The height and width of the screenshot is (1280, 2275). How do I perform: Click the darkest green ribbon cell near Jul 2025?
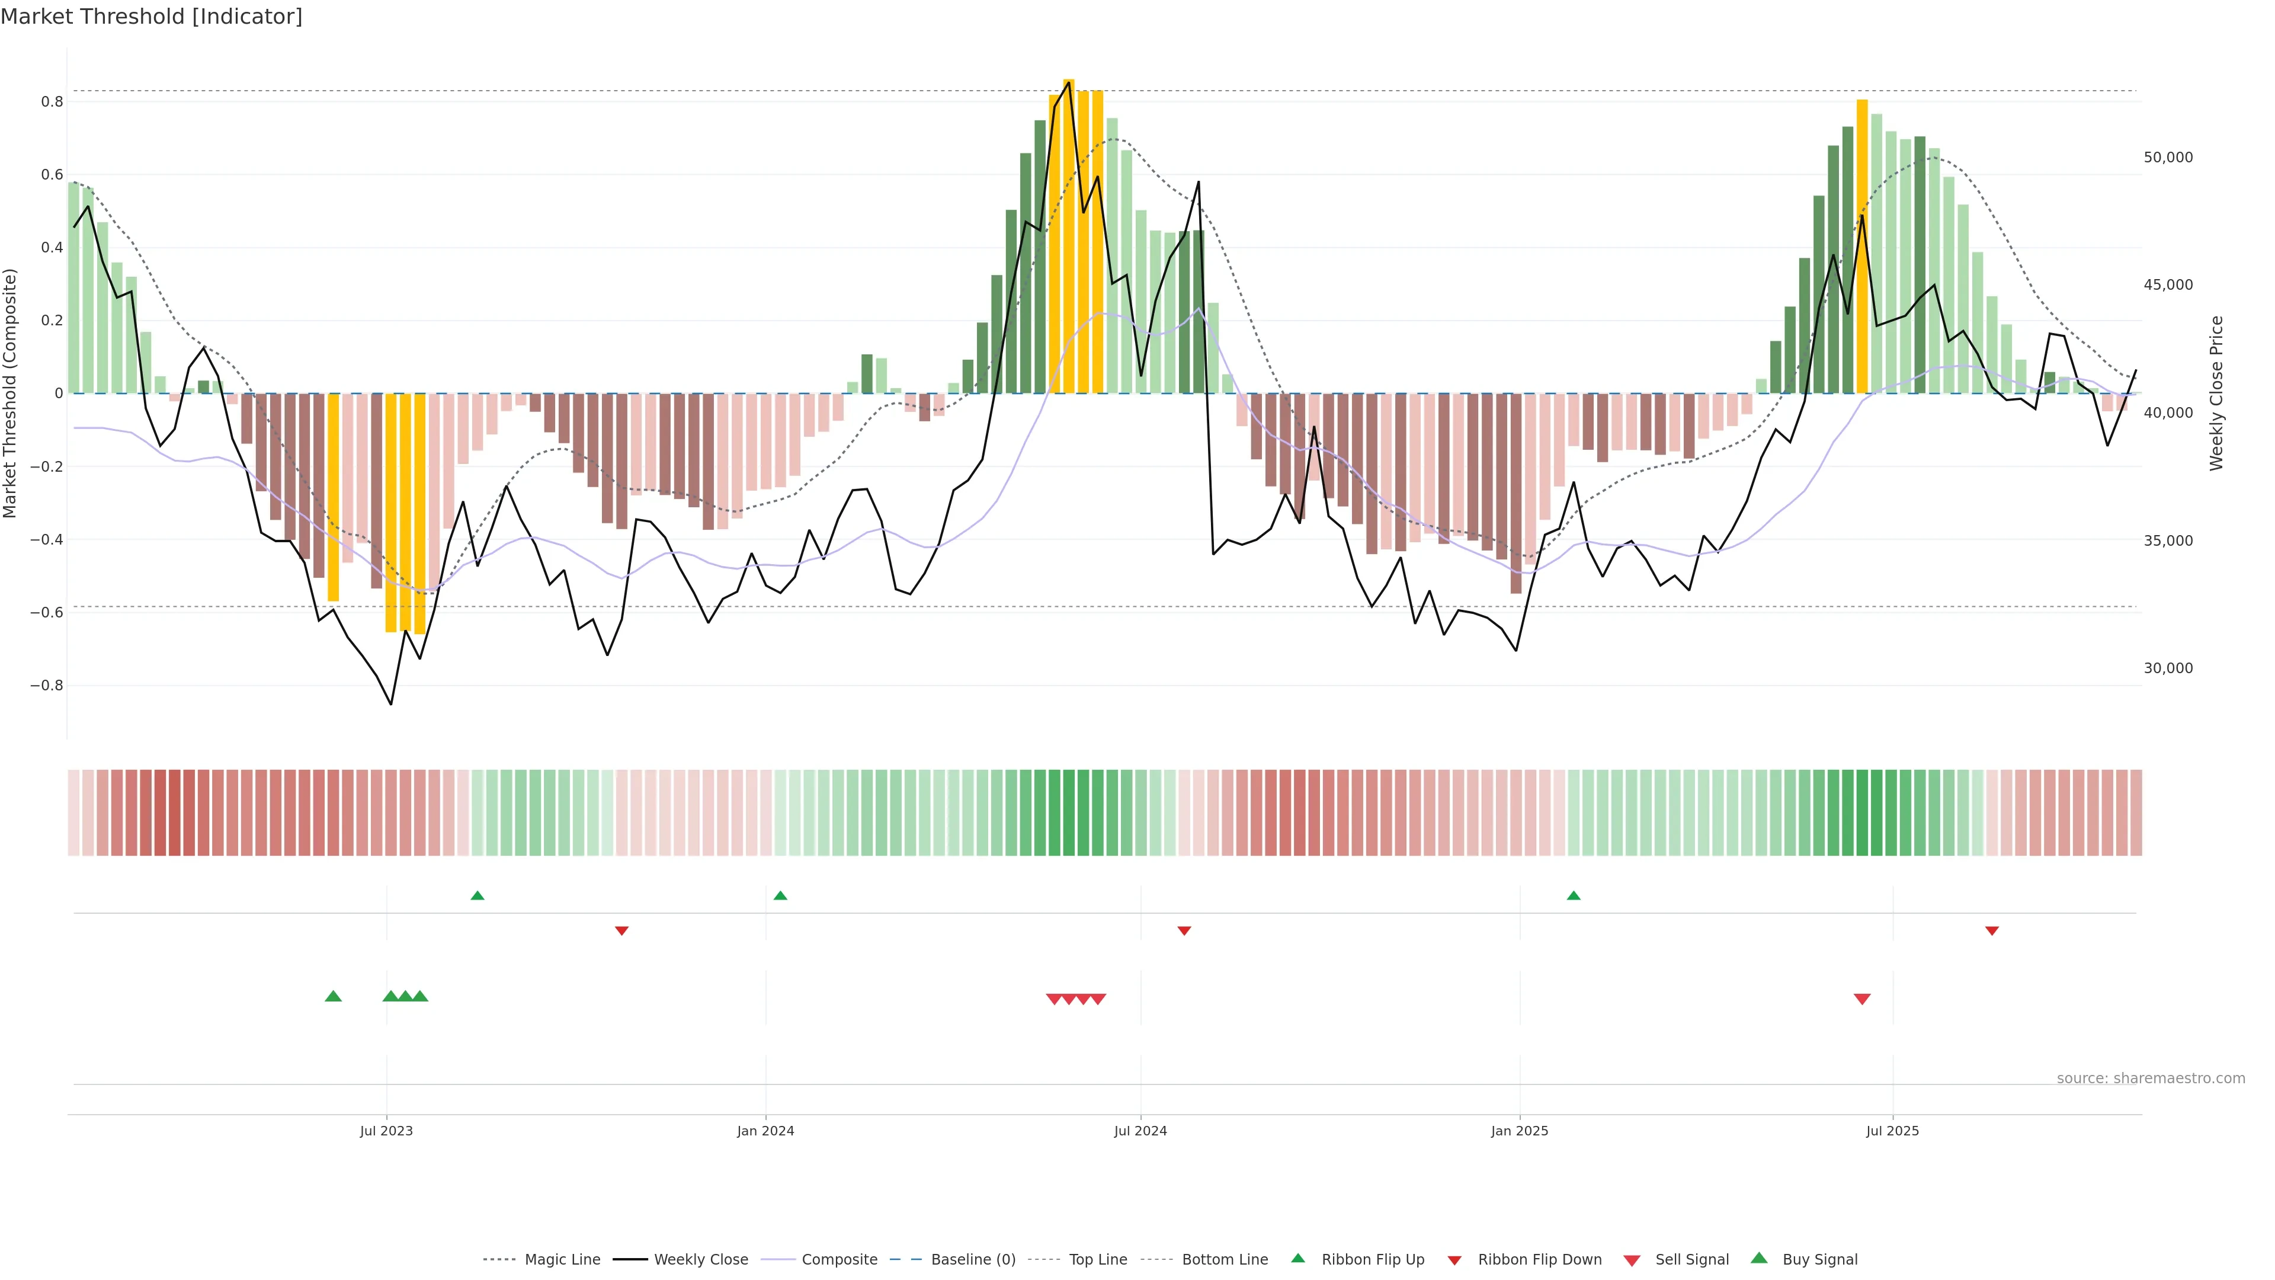(x=1861, y=812)
